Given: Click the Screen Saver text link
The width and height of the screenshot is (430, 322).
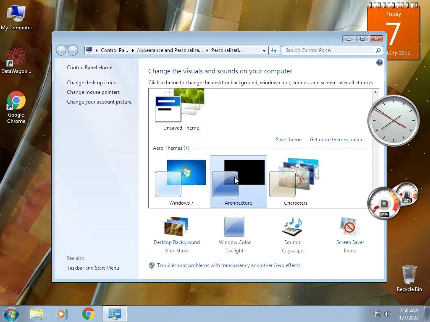Looking at the screenshot, I should point(350,242).
